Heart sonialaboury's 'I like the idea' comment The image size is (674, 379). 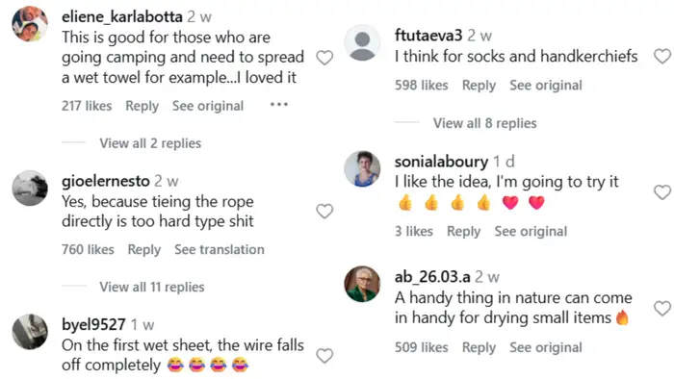click(x=662, y=192)
